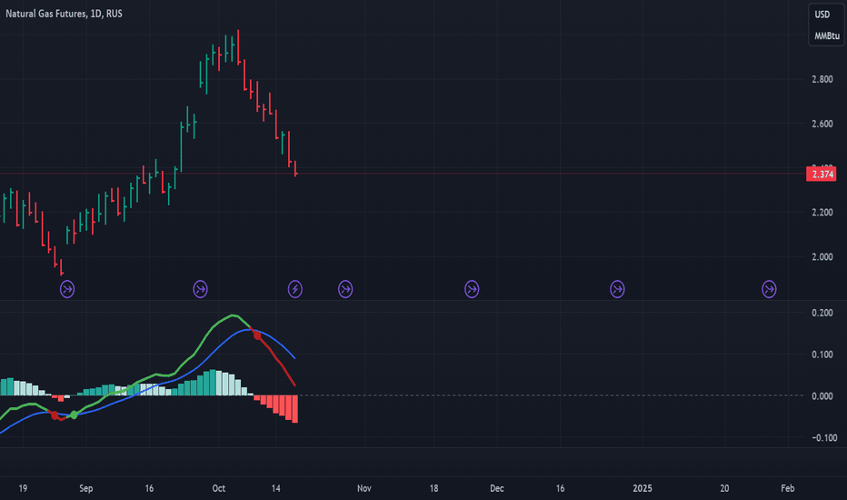Select the red MACD crossover dot in late August
The image size is (847, 500).
point(54,415)
